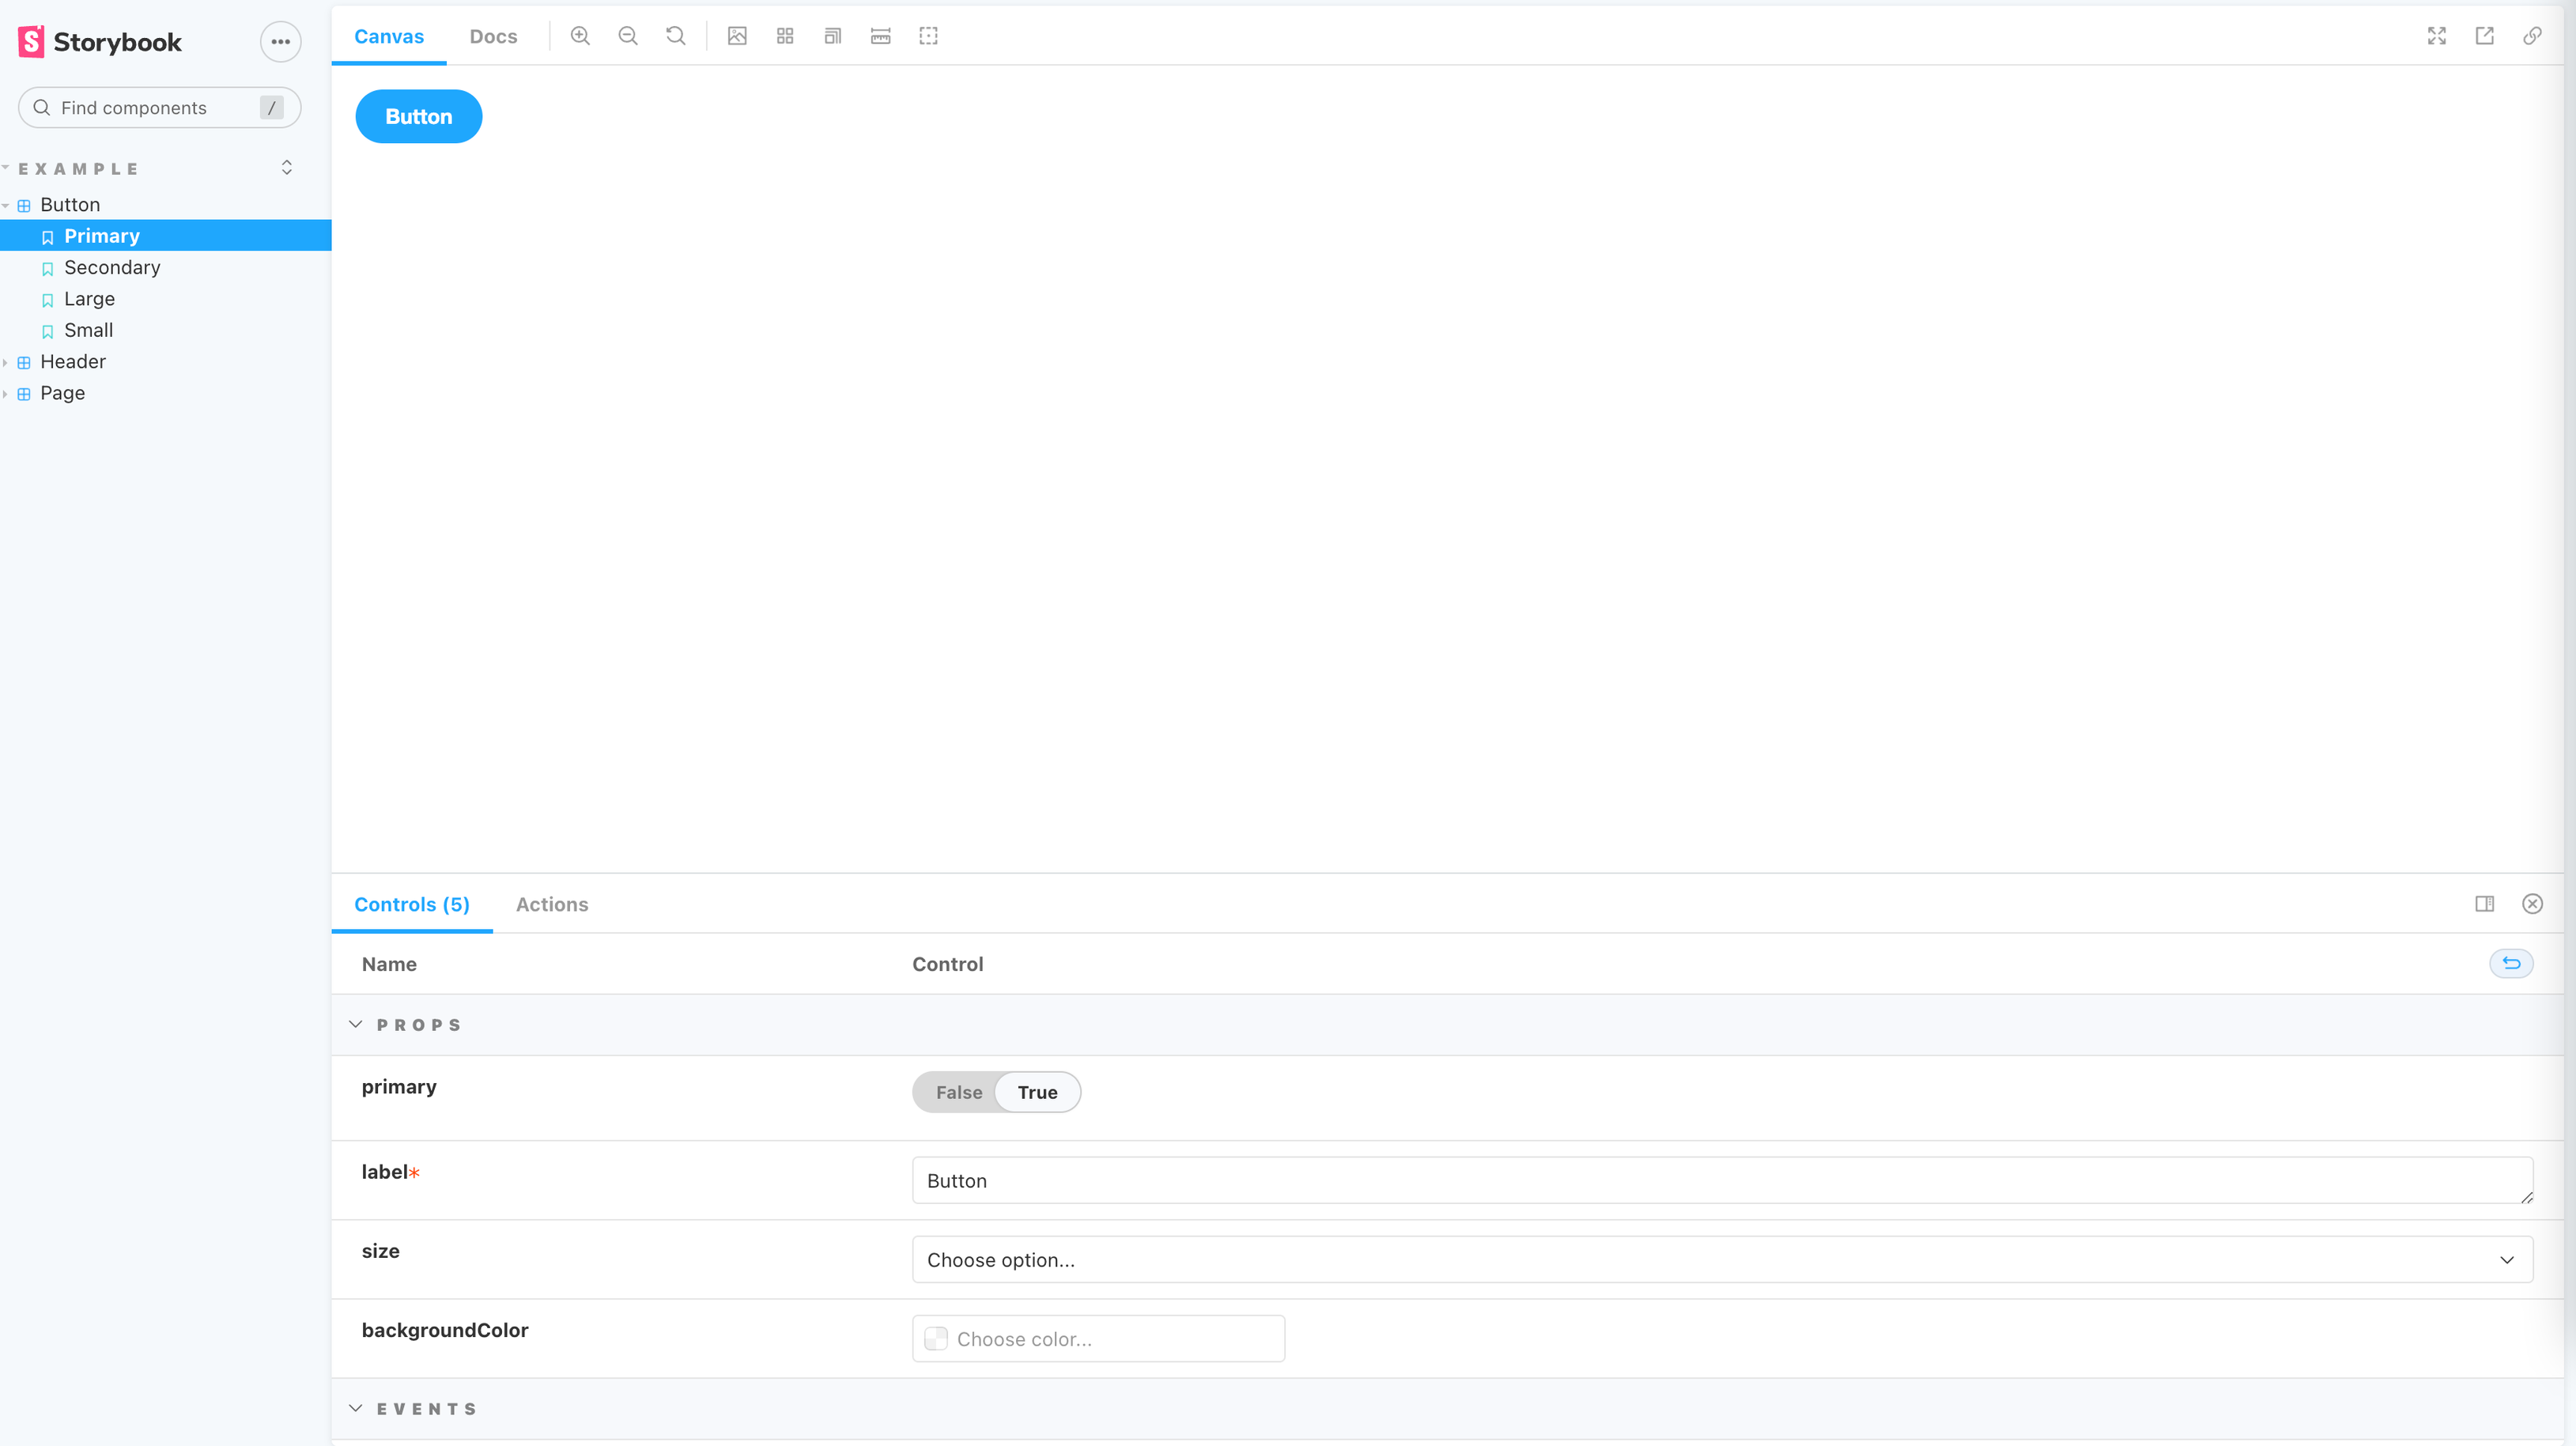Open the size Choose option dropdown
Image resolution: width=2576 pixels, height=1446 pixels.
pyautogui.click(x=1721, y=1260)
